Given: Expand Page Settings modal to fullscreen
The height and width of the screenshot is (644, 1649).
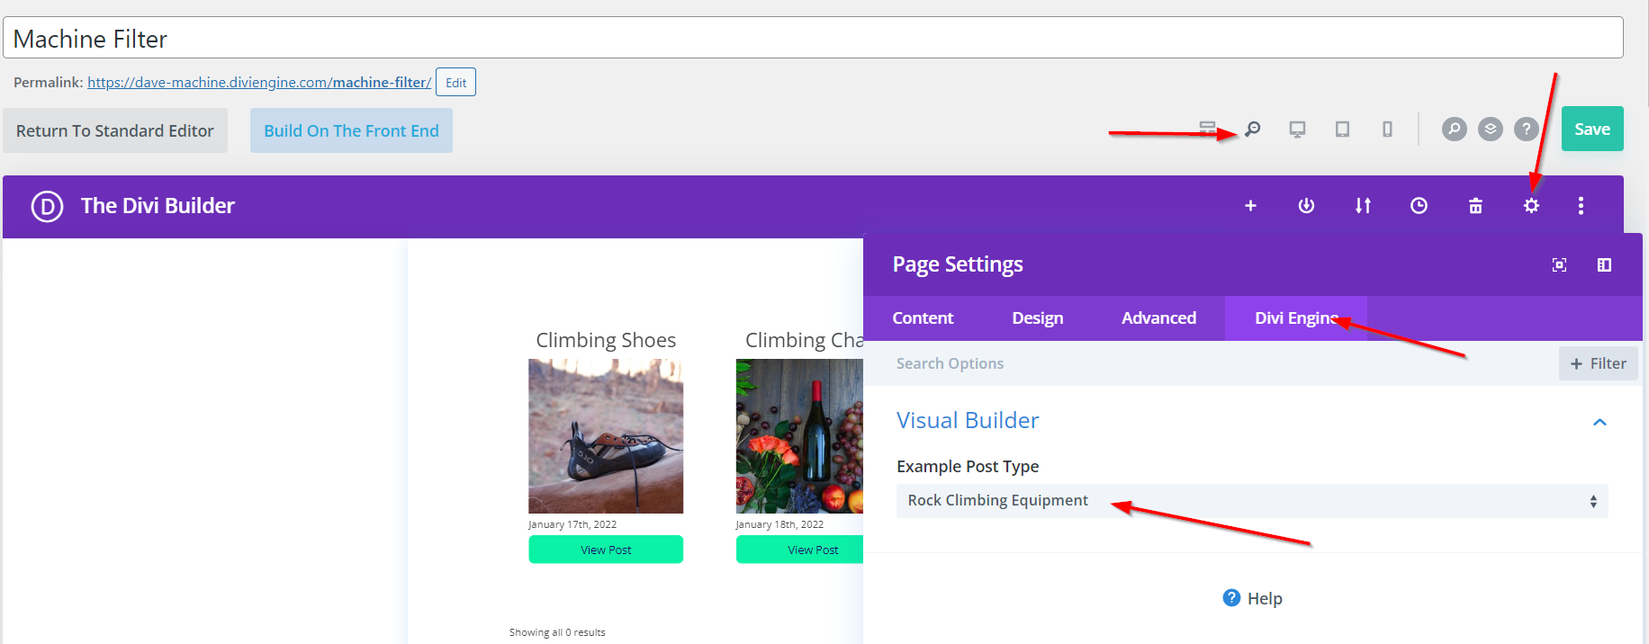Looking at the screenshot, I should pos(1559,264).
